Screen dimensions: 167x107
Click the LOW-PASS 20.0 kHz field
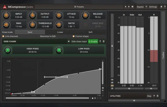pyautogui.click(x=84, y=50)
